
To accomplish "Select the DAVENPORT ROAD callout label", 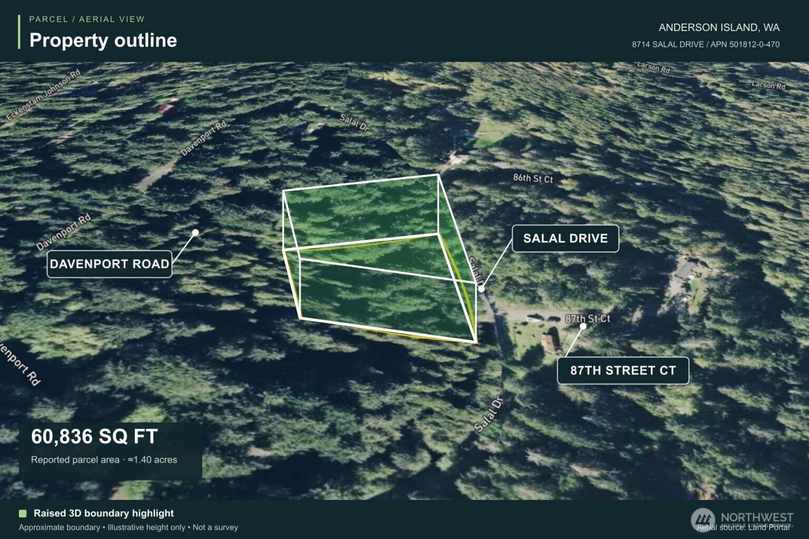I will point(110,264).
